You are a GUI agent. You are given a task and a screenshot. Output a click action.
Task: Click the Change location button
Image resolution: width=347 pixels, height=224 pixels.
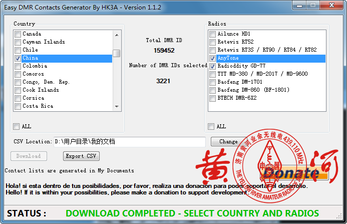[228, 142]
